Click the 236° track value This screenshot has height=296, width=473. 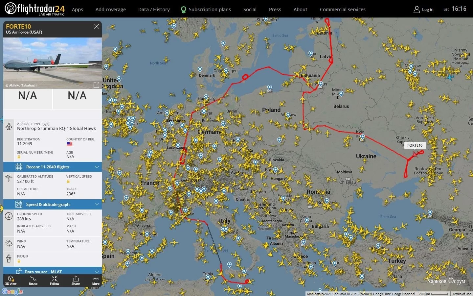(71, 194)
